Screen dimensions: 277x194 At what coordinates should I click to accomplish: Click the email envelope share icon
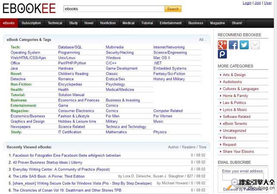pos(255,45)
